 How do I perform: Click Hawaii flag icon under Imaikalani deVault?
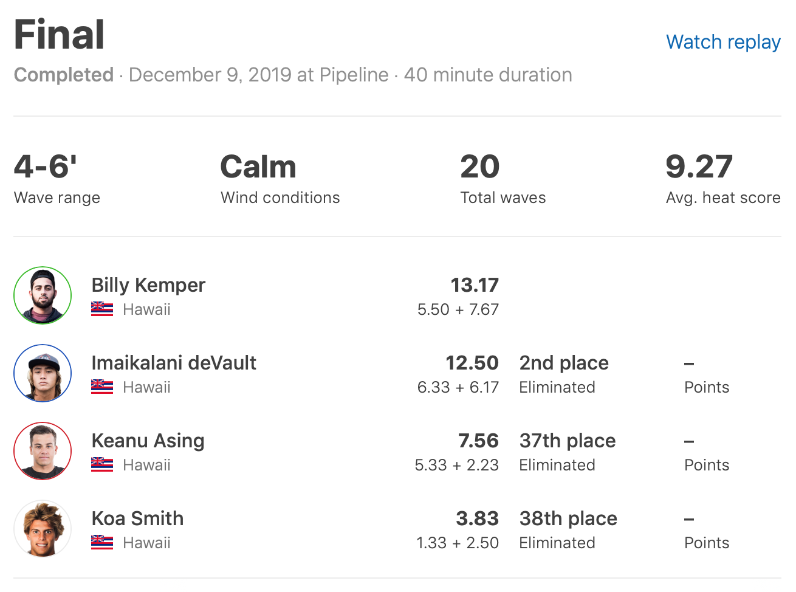coord(102,387)
